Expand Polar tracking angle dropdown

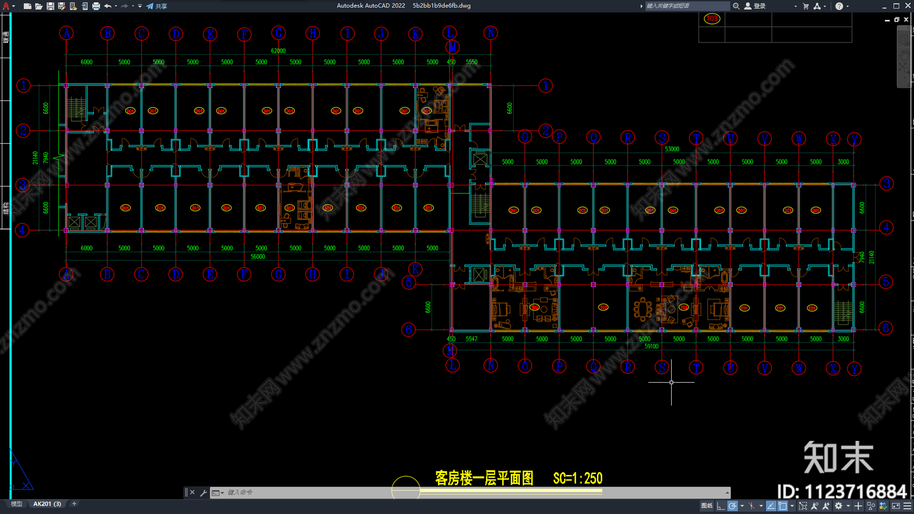pyautogui.click(x=742, y=506)
